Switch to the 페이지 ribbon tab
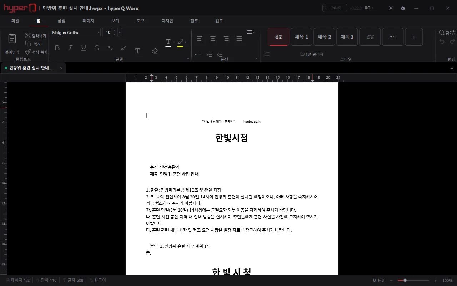Viewport: 457px width, 286px height. point(88,21)
